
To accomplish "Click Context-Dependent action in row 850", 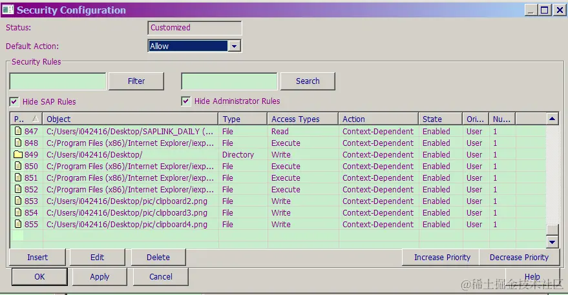I will point(378,166).
